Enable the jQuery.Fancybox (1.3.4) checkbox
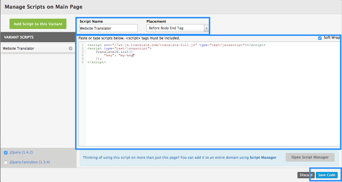This screenshot has height=182, width=342. 6,162
